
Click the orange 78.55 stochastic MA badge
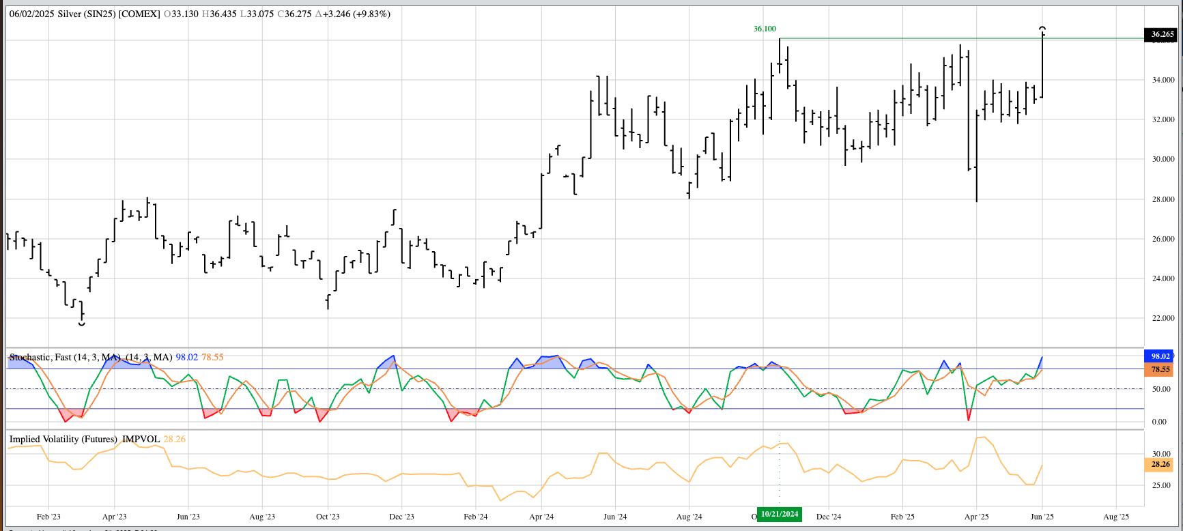pos(1160,369)
